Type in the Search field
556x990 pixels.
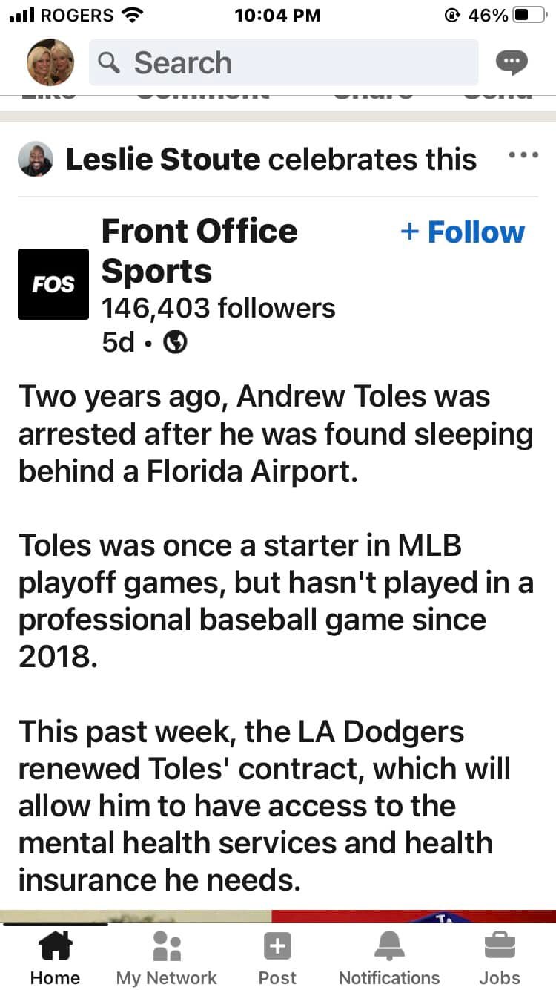tap(297, 63)
